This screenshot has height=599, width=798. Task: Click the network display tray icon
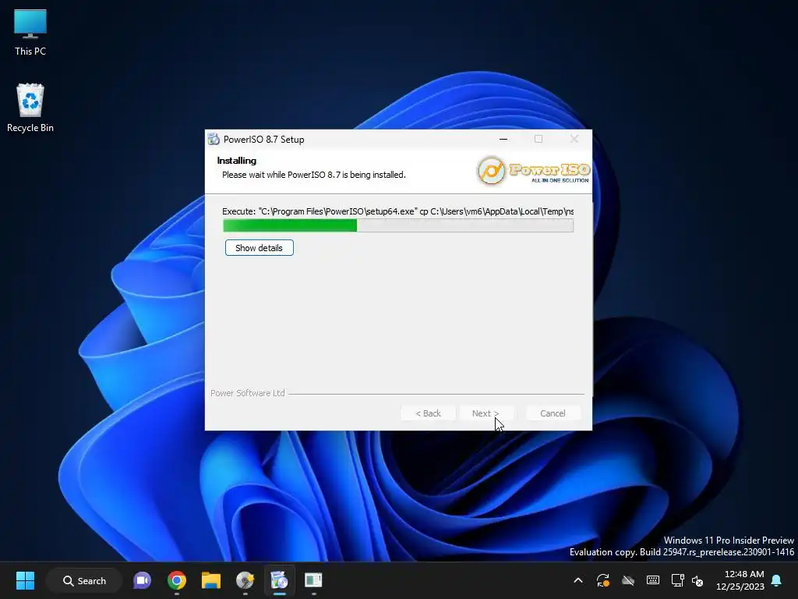(677, 580)
